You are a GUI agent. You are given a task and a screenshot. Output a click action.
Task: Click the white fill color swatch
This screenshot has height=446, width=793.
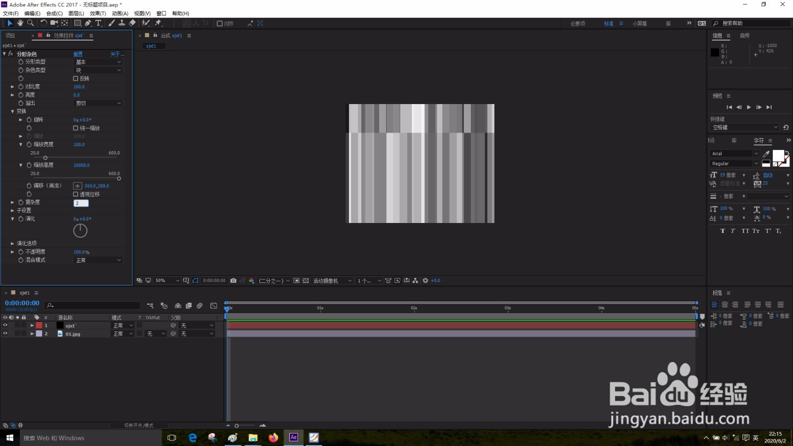point(778,156)
